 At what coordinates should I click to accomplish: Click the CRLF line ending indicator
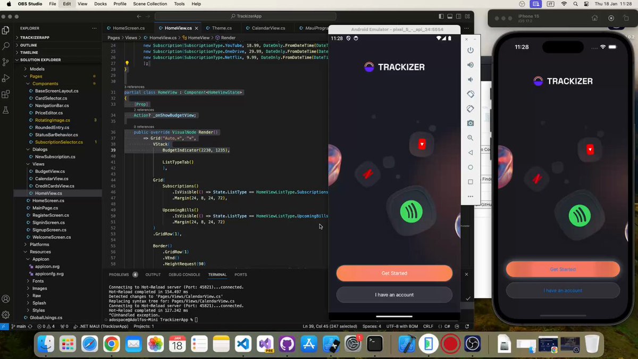(429, 326)
